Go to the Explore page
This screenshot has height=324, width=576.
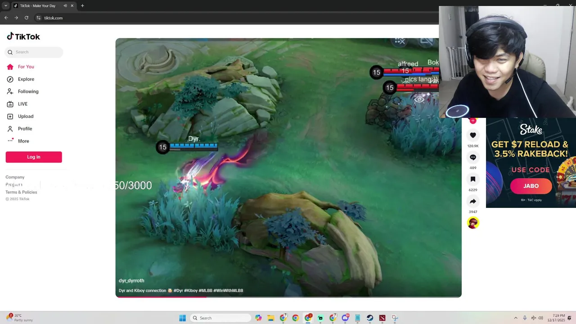pos(21,79)
